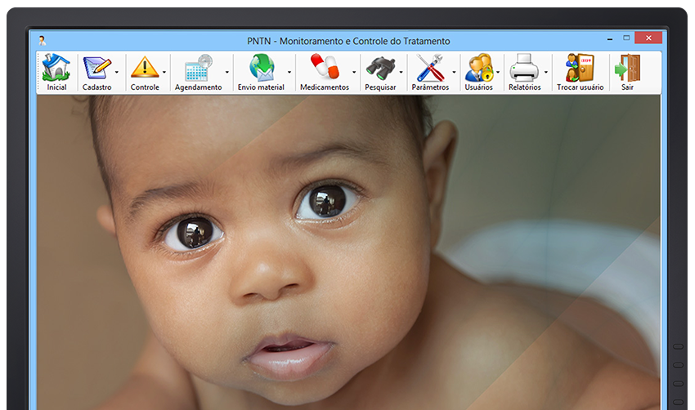Expand the Relatórios dropdown arrow
The image size is (695, 410).
545,73
